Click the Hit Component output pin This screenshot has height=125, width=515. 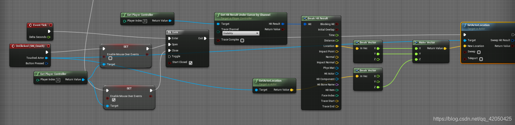coord(337,79)
